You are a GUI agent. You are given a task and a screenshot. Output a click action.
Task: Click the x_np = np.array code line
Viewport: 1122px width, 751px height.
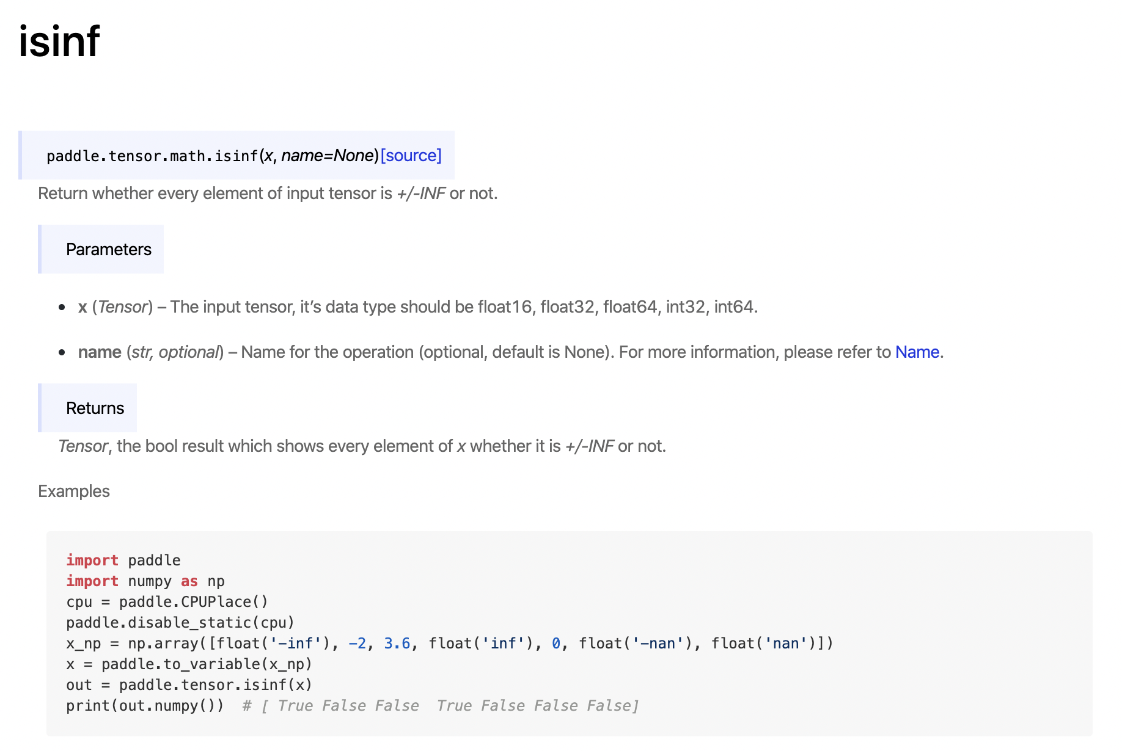450,644
